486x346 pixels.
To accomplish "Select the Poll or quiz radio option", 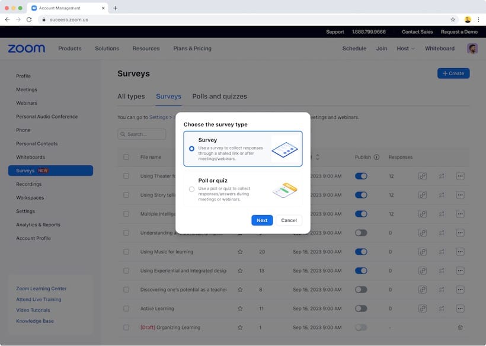I will 191,189.
